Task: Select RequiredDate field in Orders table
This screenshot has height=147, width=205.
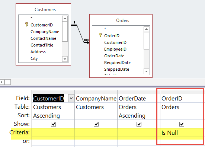Action: pos(118,63)
